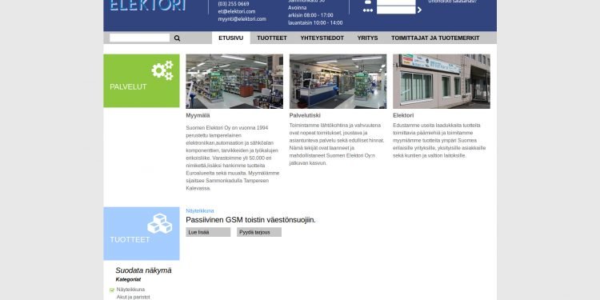Click the Lue lisää button

208,232
